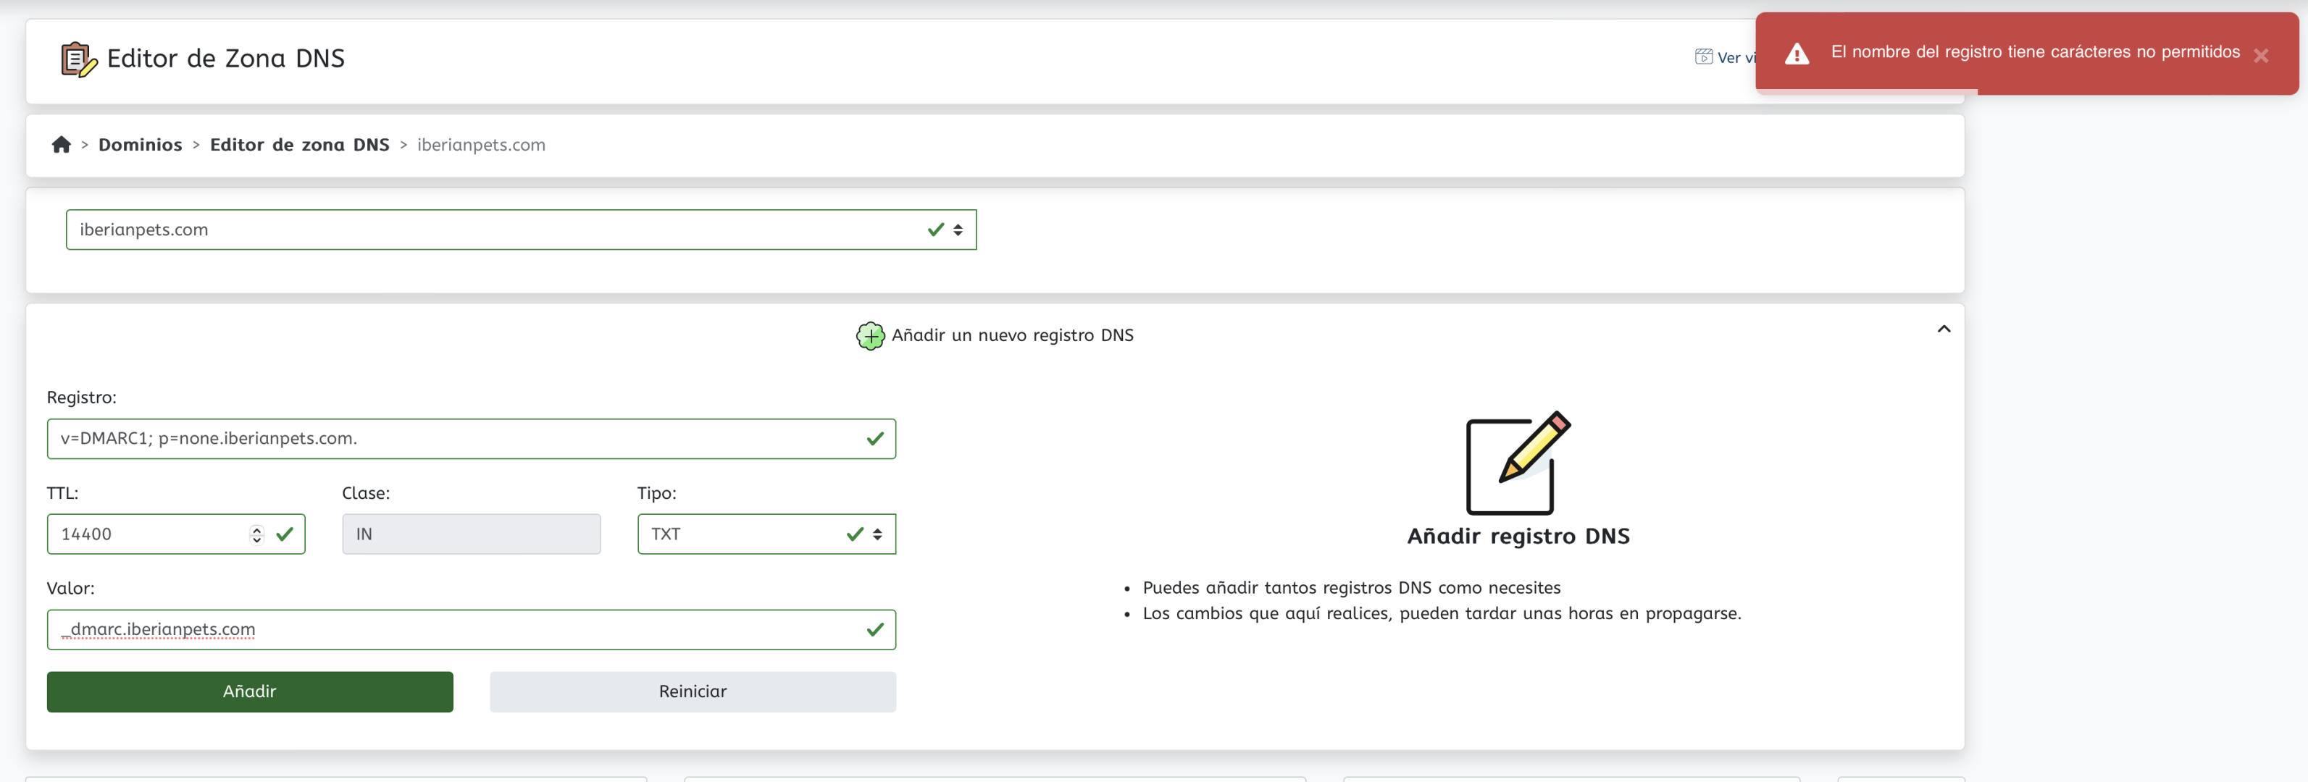This screenshot has height=782, width=2308.
Task: Focus the Valor input field
Action: point(472,630)
